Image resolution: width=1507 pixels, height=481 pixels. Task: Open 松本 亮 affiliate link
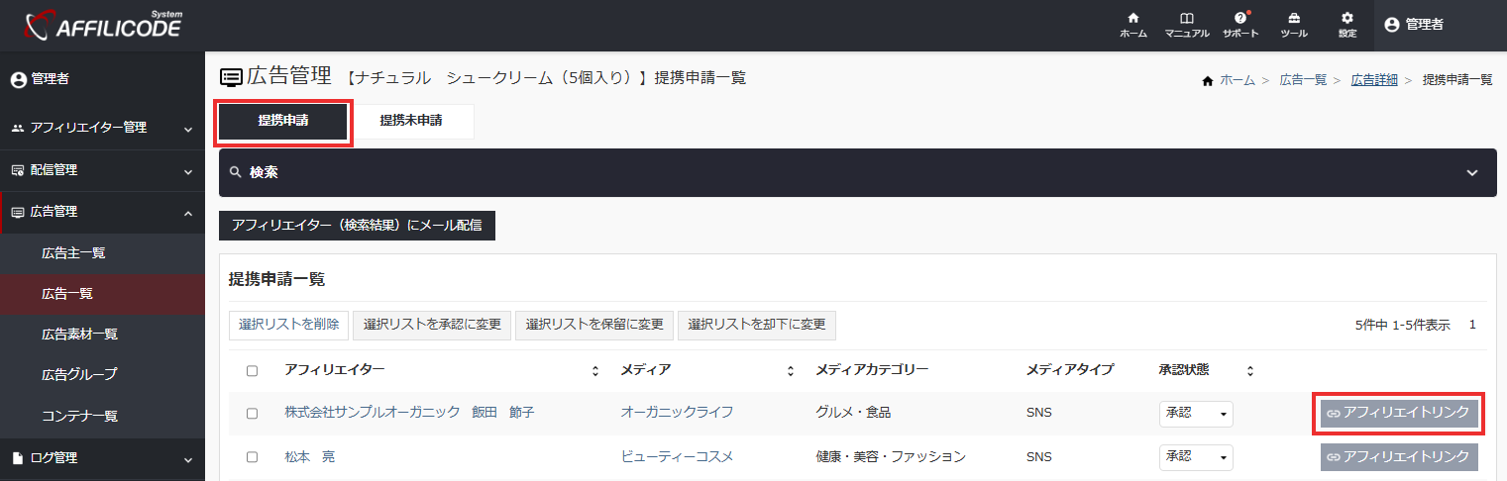coord(309,456)
